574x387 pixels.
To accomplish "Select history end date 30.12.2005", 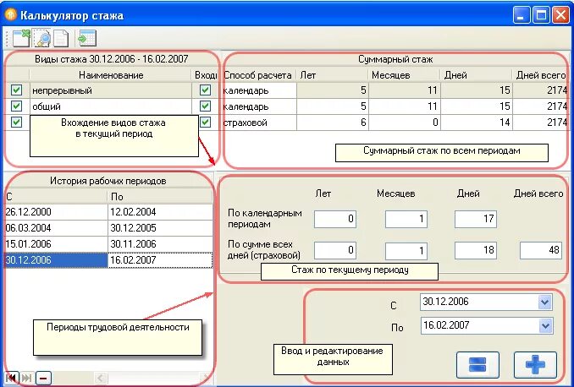I will click(x=160, y=227).
